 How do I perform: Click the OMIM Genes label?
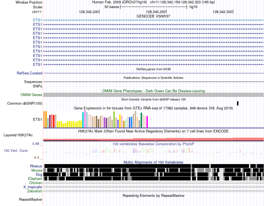[x=31, y=95]
